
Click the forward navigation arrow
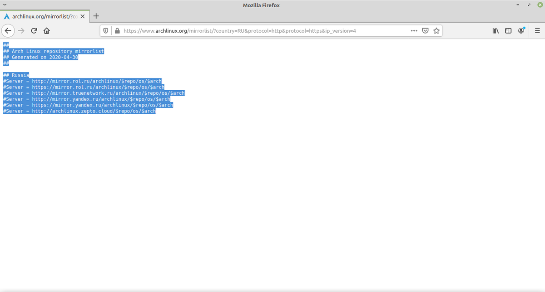click(21, 31)
